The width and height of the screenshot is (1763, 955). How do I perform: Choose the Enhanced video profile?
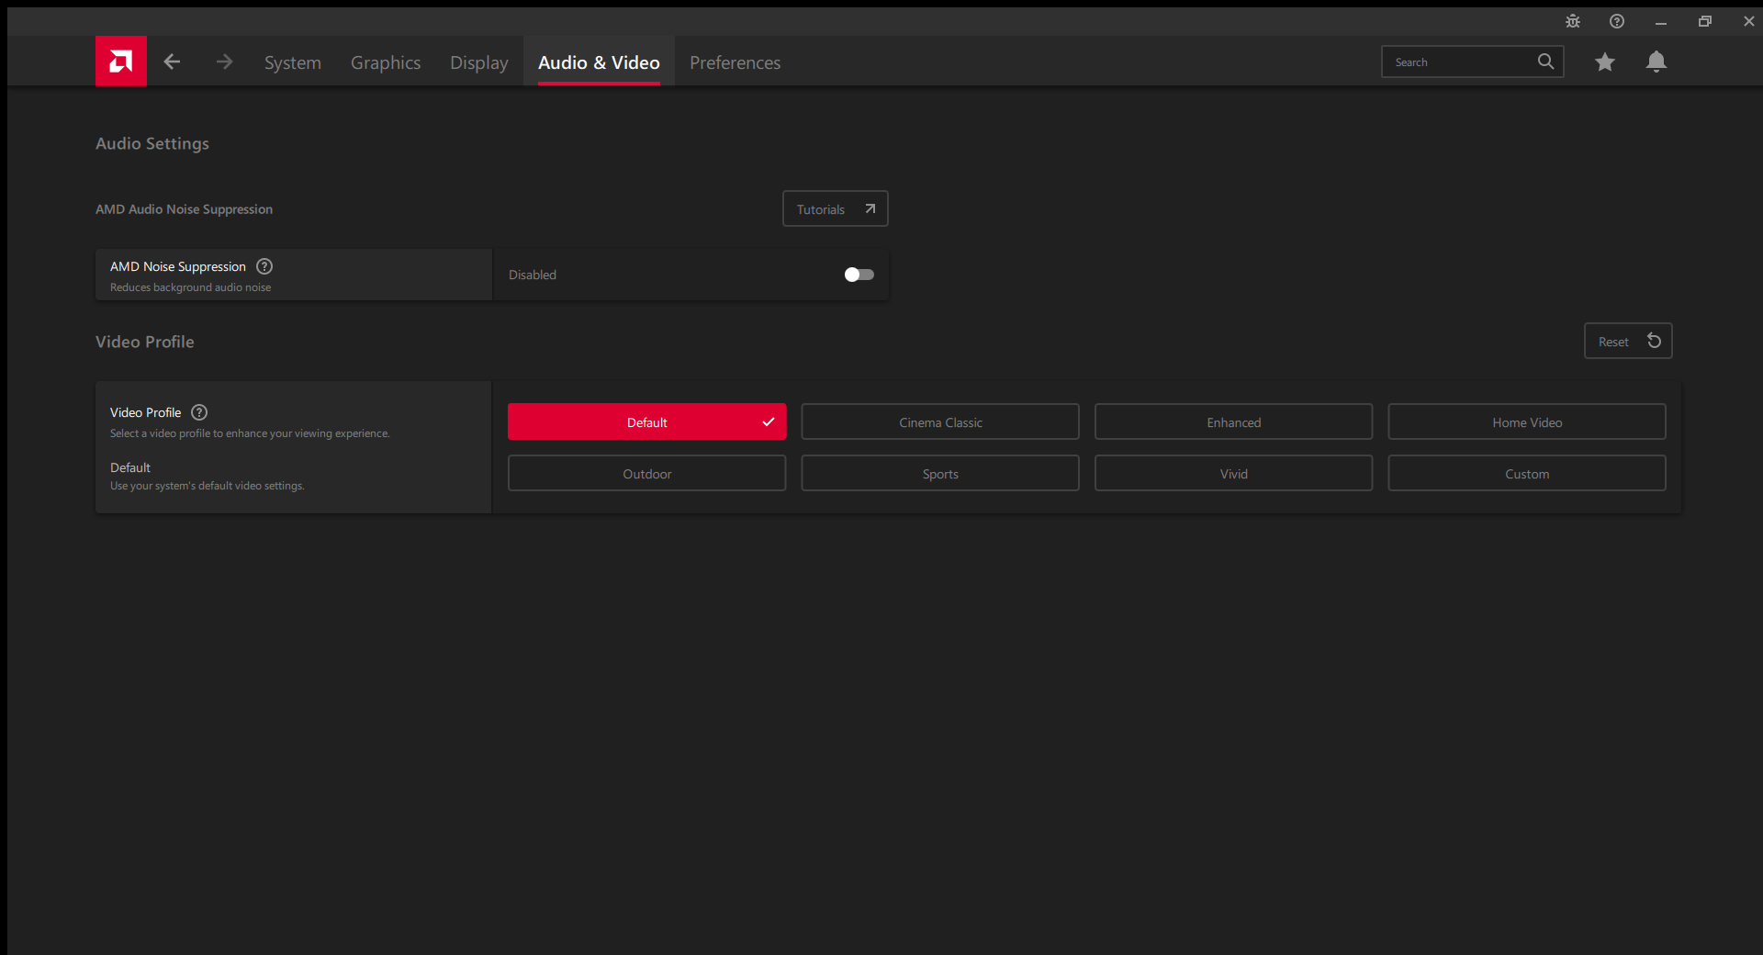pos(1234,421)
